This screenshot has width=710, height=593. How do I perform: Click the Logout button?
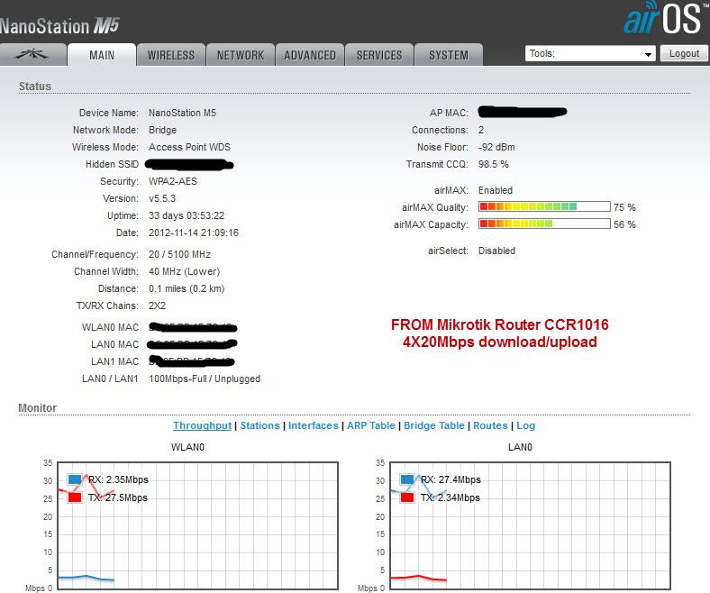[684, 53]
